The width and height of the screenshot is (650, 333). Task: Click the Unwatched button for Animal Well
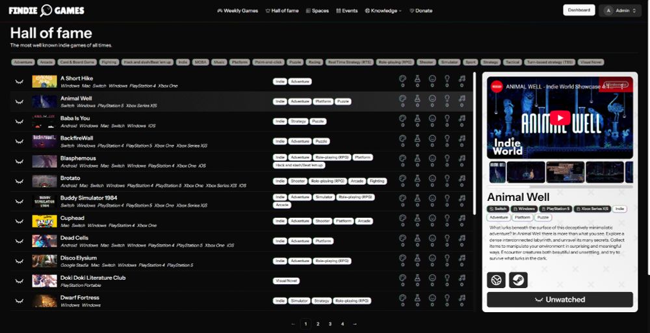pyautogui.click(x=560, y=299)
